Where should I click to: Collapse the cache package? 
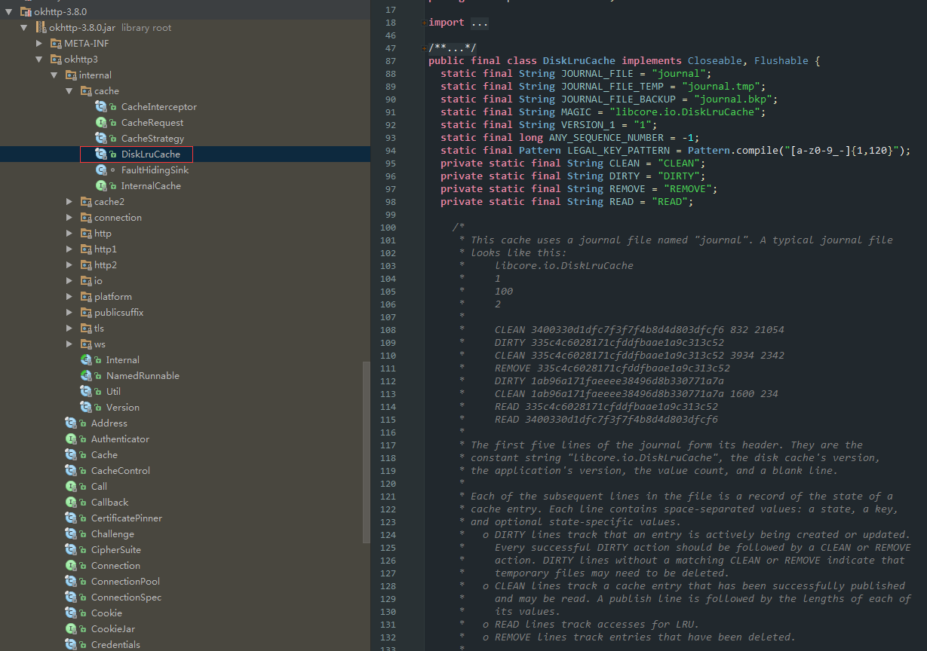click(x=69, y=91)
